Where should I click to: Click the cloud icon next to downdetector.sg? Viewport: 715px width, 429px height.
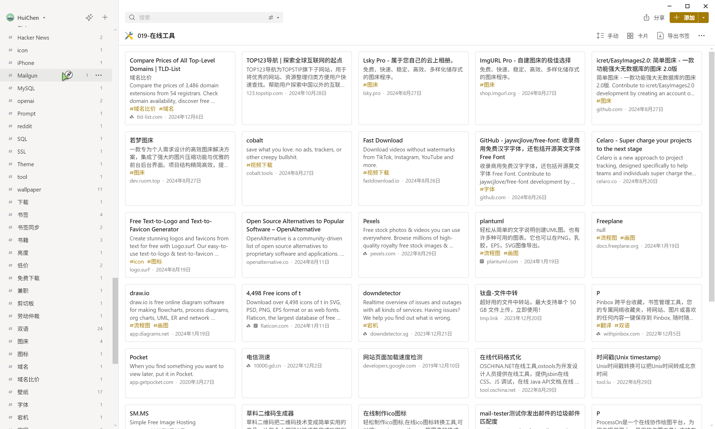click(x=365, y=333)
